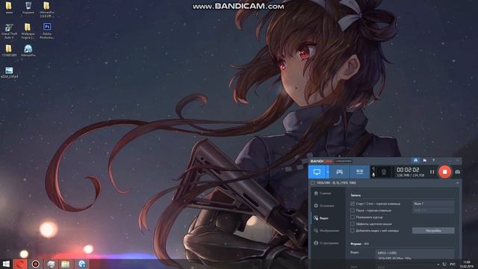The width and height of the screenshot is (478, 269).
Task: Open the Главная home tab
Action: [323, 194]
